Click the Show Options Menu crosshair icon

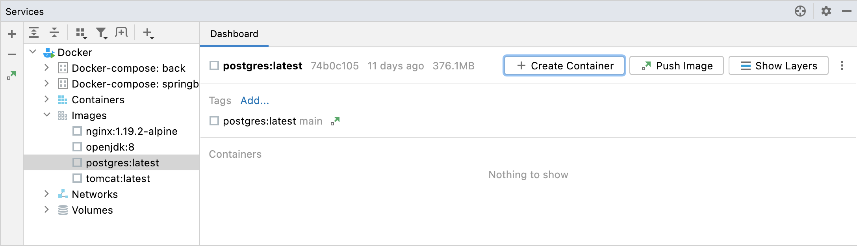[x=800, y=11]
